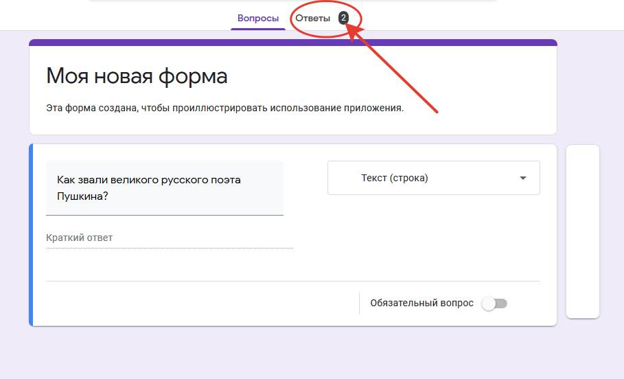Expand the dropdown arrow beside Текст (строка)
624x379 pixels.
coord(523,179)
